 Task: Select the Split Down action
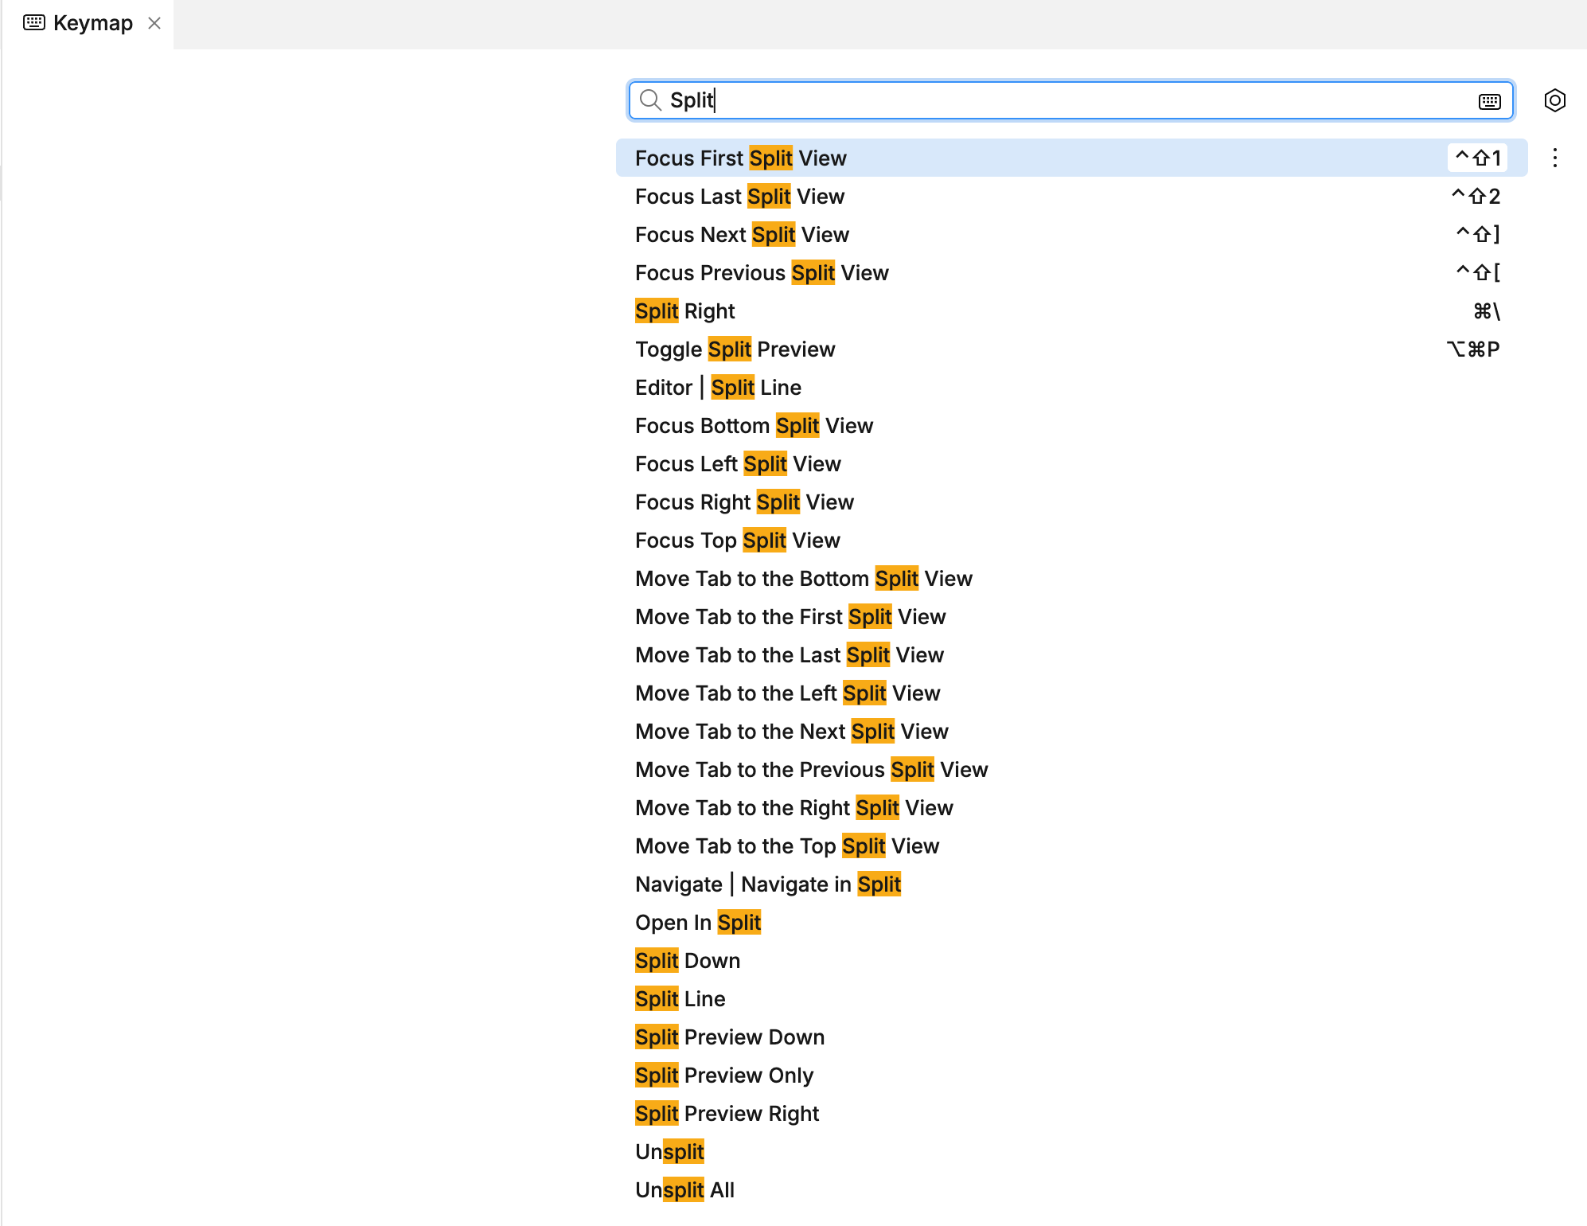coord(1071,960)
